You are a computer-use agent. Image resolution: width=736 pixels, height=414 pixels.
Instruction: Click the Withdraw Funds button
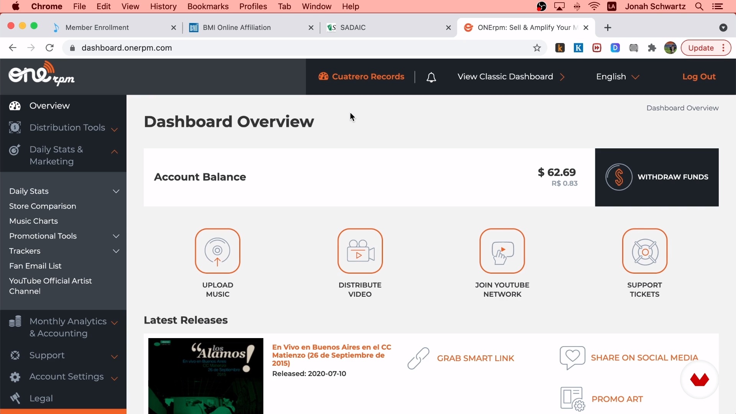[657, 177]
